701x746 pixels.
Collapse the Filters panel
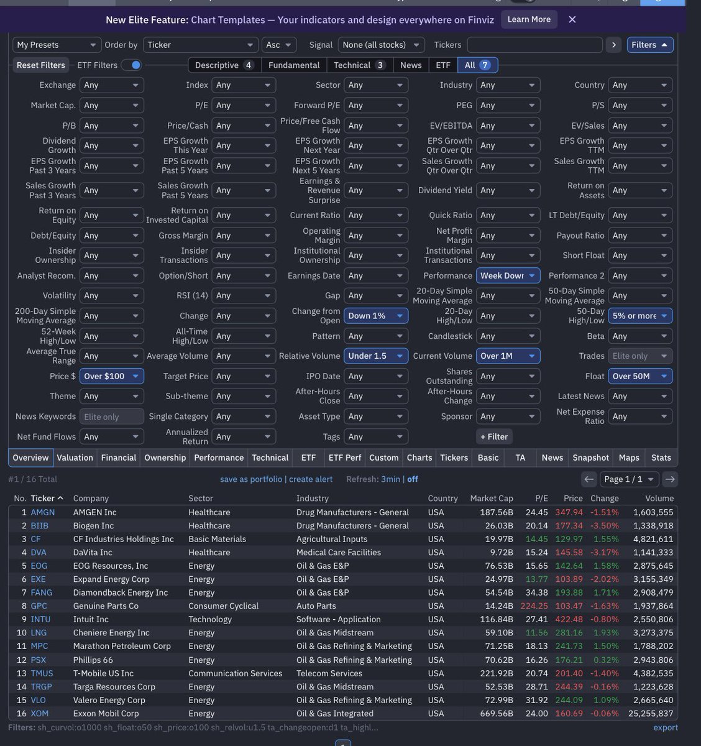[x=650, y=45]
